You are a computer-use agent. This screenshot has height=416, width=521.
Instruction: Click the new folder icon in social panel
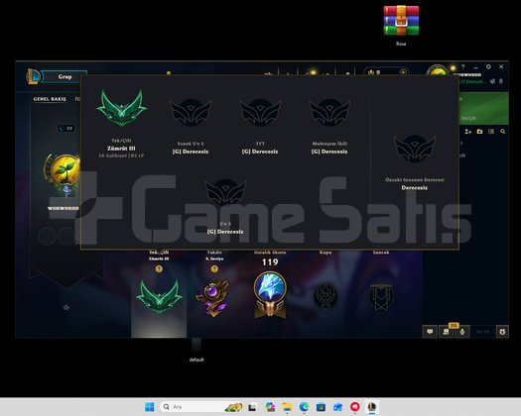click(x=479, y=132)
